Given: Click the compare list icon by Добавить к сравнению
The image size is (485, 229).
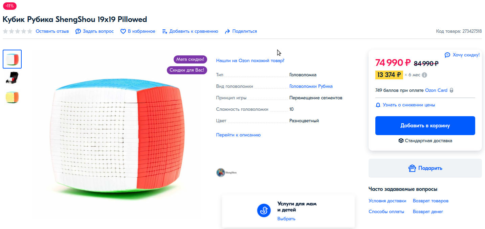Looking at the screenshot, I should pos(165,31).
